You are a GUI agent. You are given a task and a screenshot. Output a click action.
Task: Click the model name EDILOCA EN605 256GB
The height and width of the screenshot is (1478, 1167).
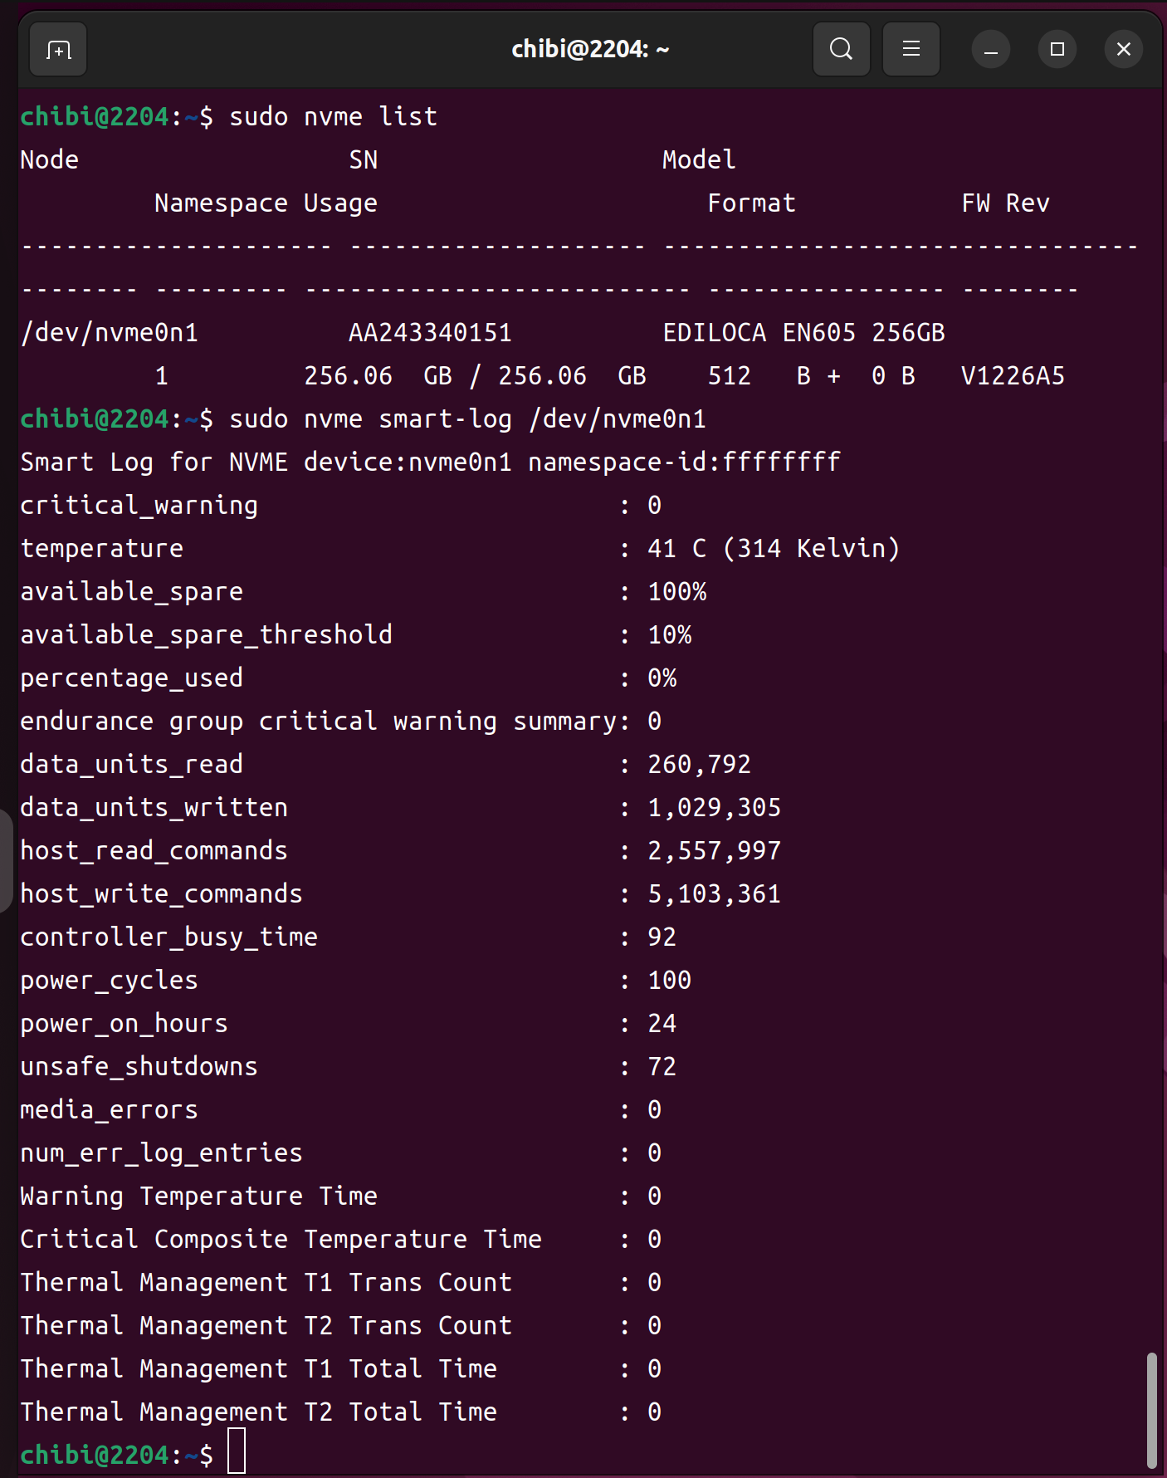pyautogui.click(x=803, y=333)
